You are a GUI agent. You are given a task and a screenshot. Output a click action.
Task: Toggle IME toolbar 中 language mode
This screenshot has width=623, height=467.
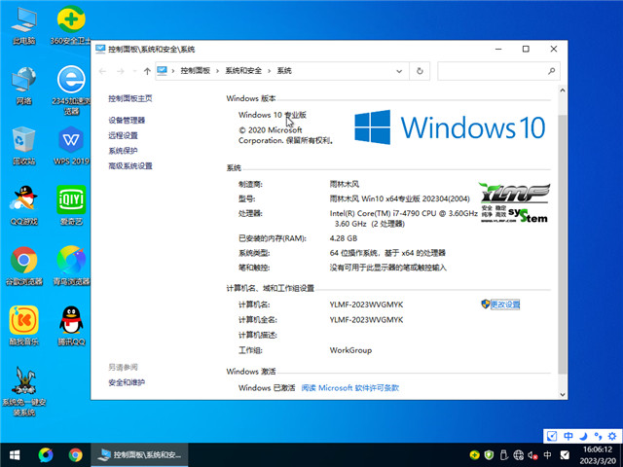point(568,436)
